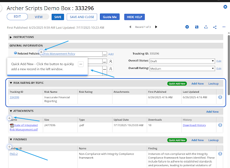Image resolution: width=230 pixels, height=168 pixels.
Task: Collapse the ATTACHMENTS section
Action: tap(11, 111)
